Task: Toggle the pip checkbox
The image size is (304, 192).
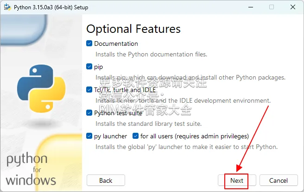Action: pyautogui.click(x=89, y=67)
